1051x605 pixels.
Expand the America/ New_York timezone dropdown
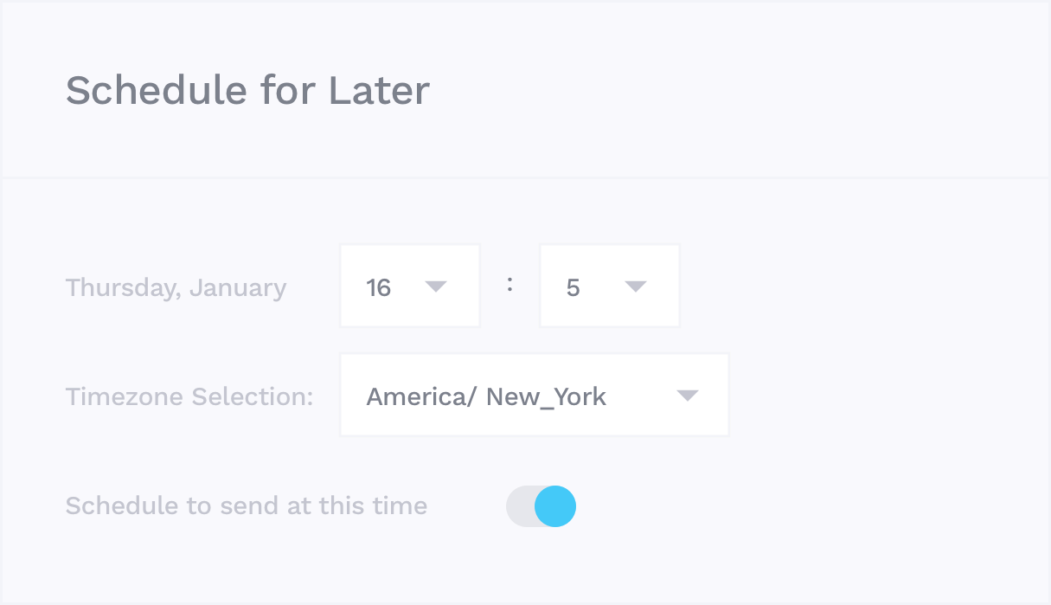pos(534,396)
